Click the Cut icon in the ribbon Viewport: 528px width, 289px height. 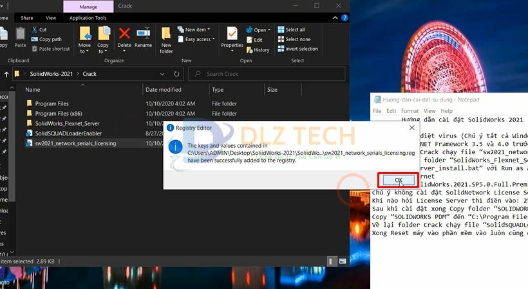35,30
